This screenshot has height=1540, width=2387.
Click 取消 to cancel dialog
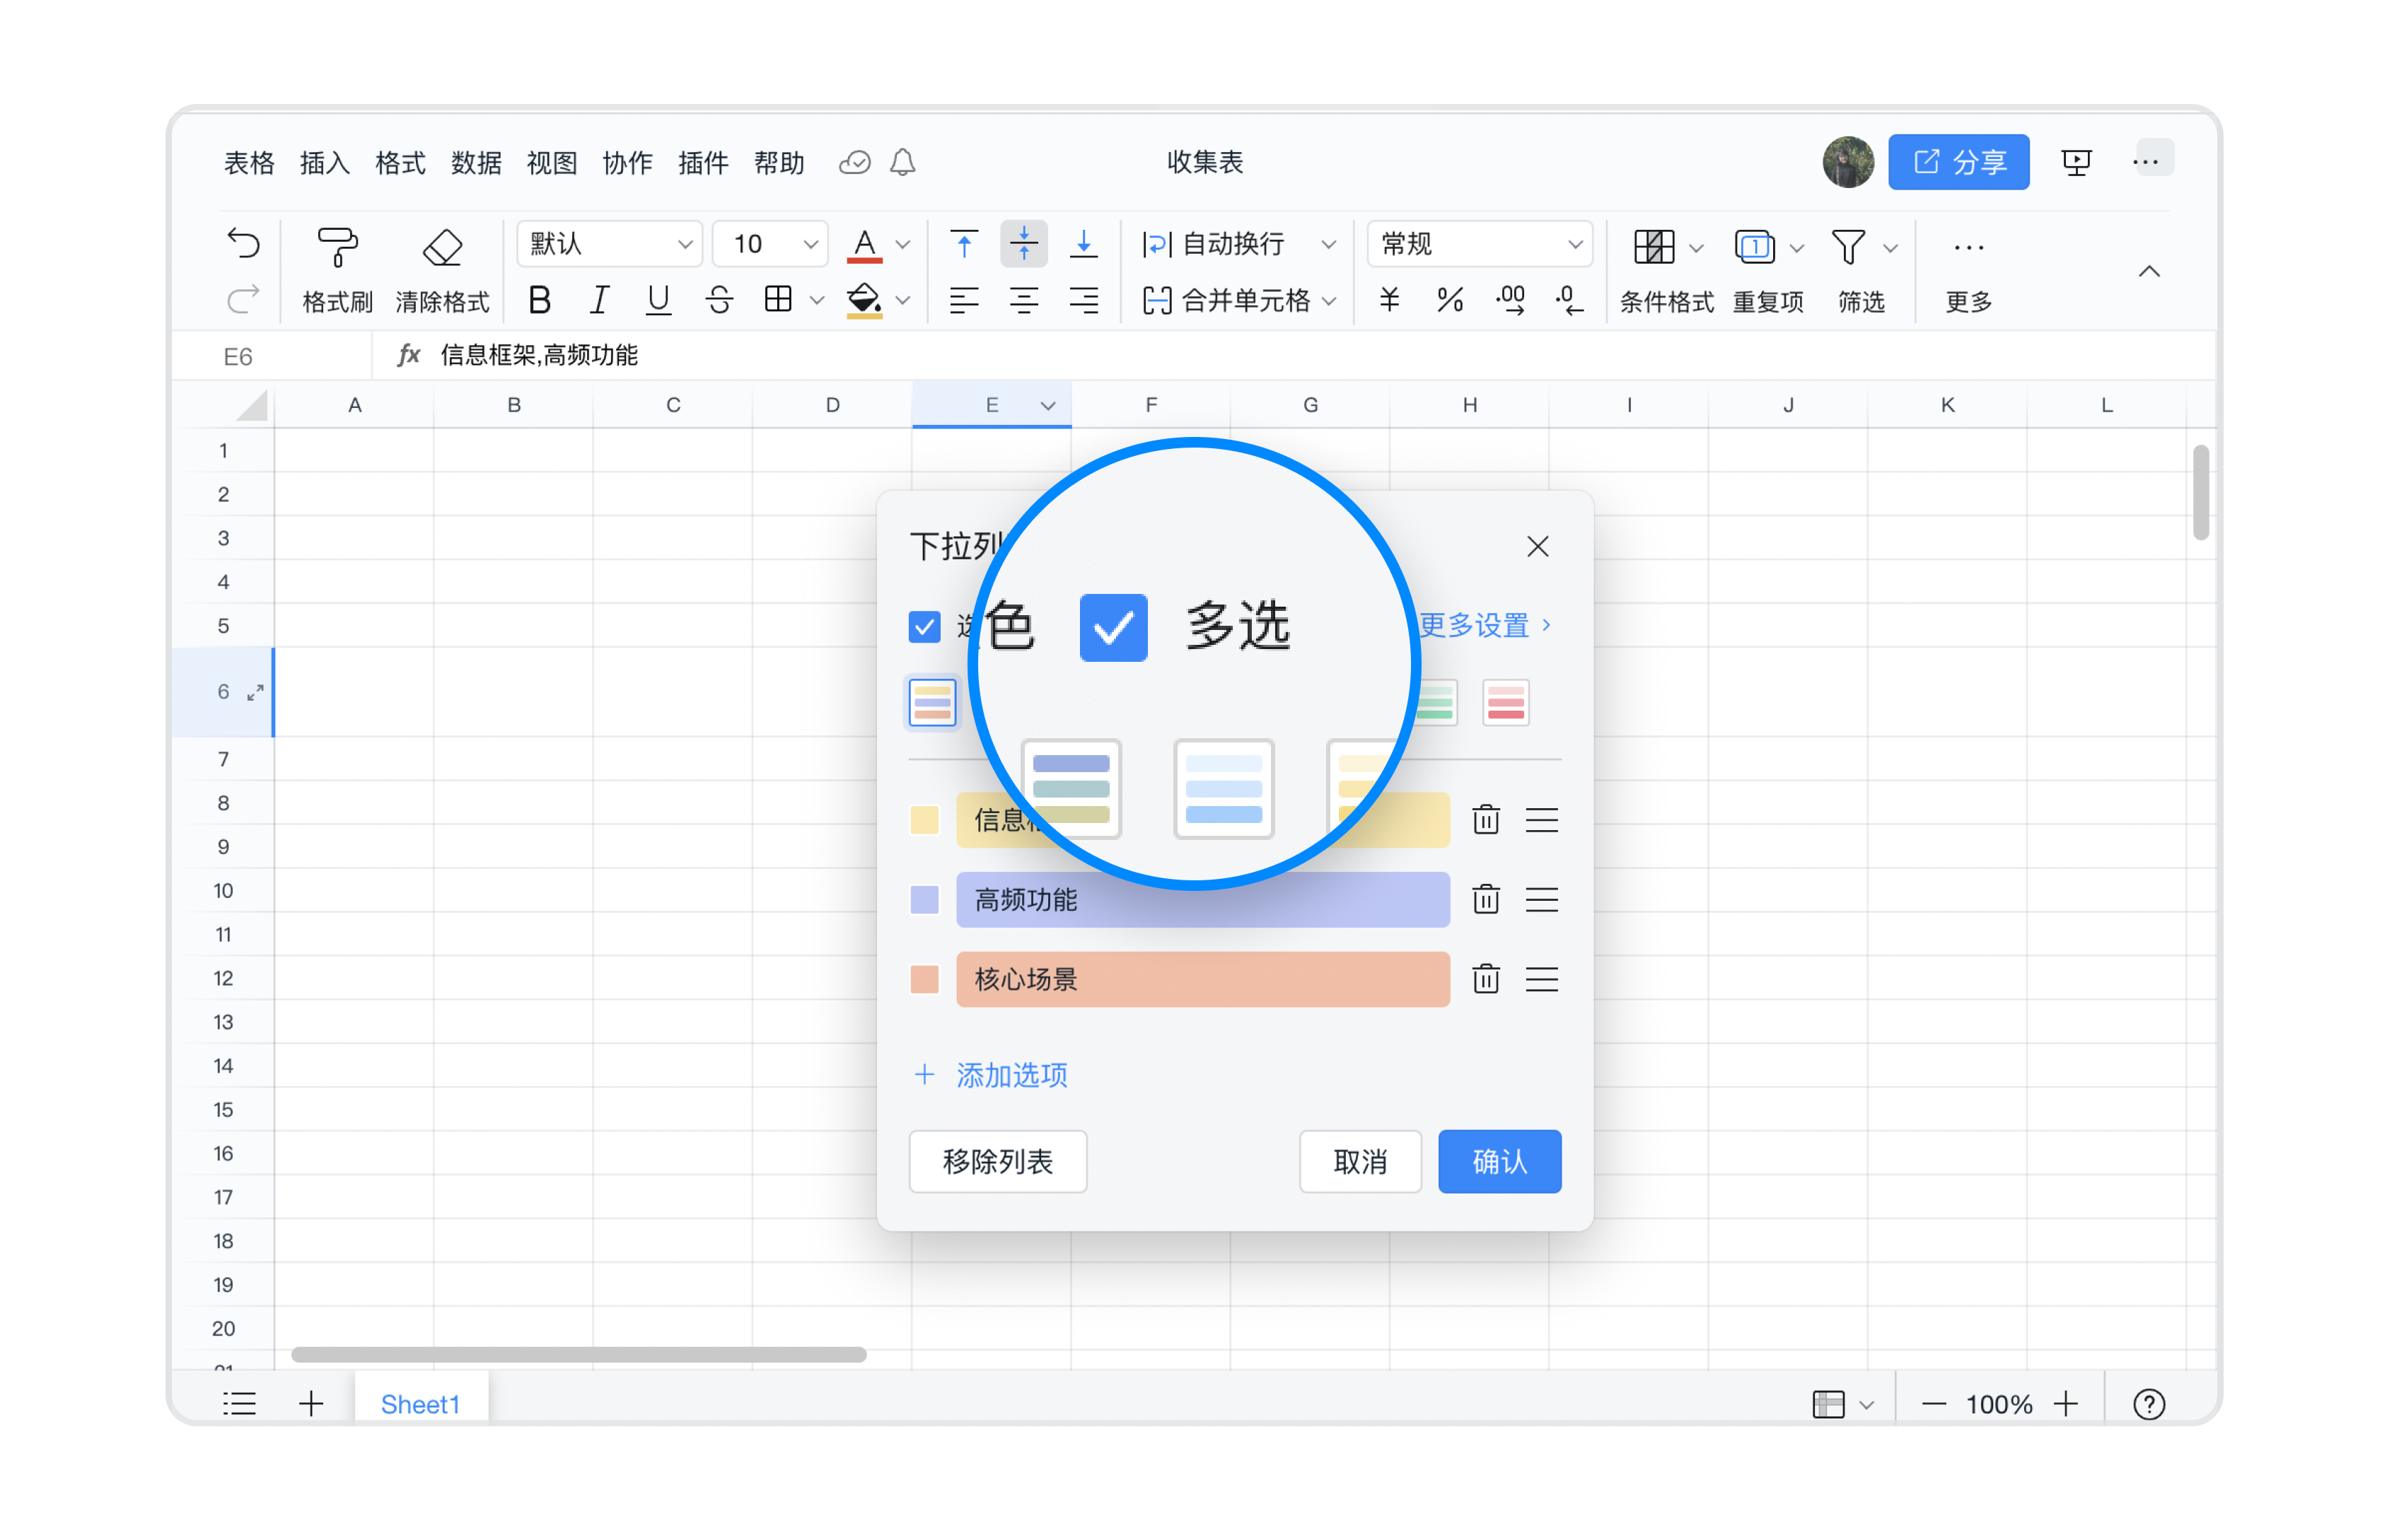[x=1360, y=1161]
